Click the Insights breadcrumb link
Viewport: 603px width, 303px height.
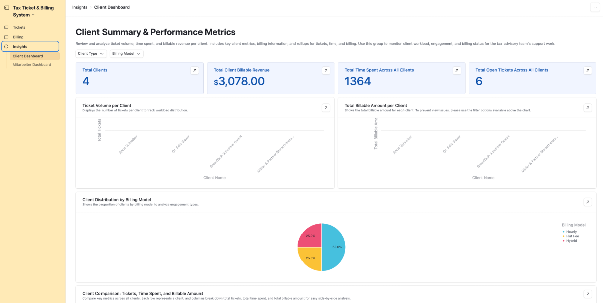pyautogui.click(x=80, y=7)
